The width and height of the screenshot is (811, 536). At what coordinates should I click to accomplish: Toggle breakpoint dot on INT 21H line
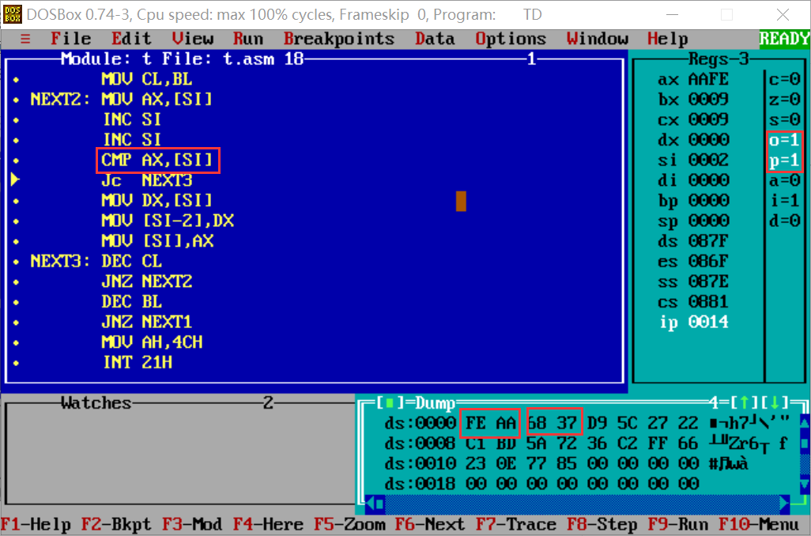pyautogui.click(x=16, y=363)
